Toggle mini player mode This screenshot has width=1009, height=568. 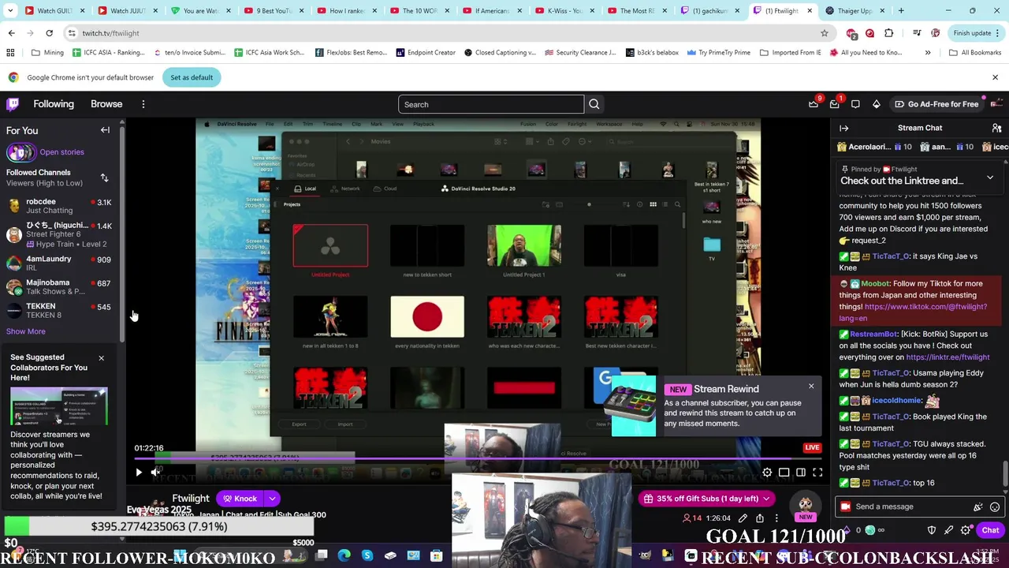[784, 473]
